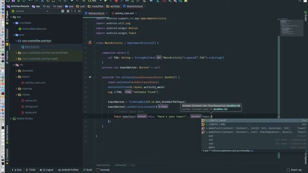Select AndroidManifest.xml in project tree
This screenshot has height=173, width=308.
(x=34, y=29)
